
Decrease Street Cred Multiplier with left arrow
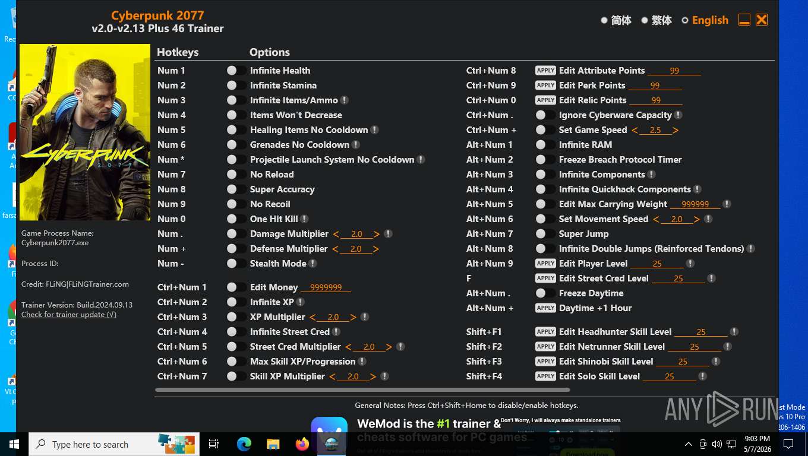(x=349, y=347)
